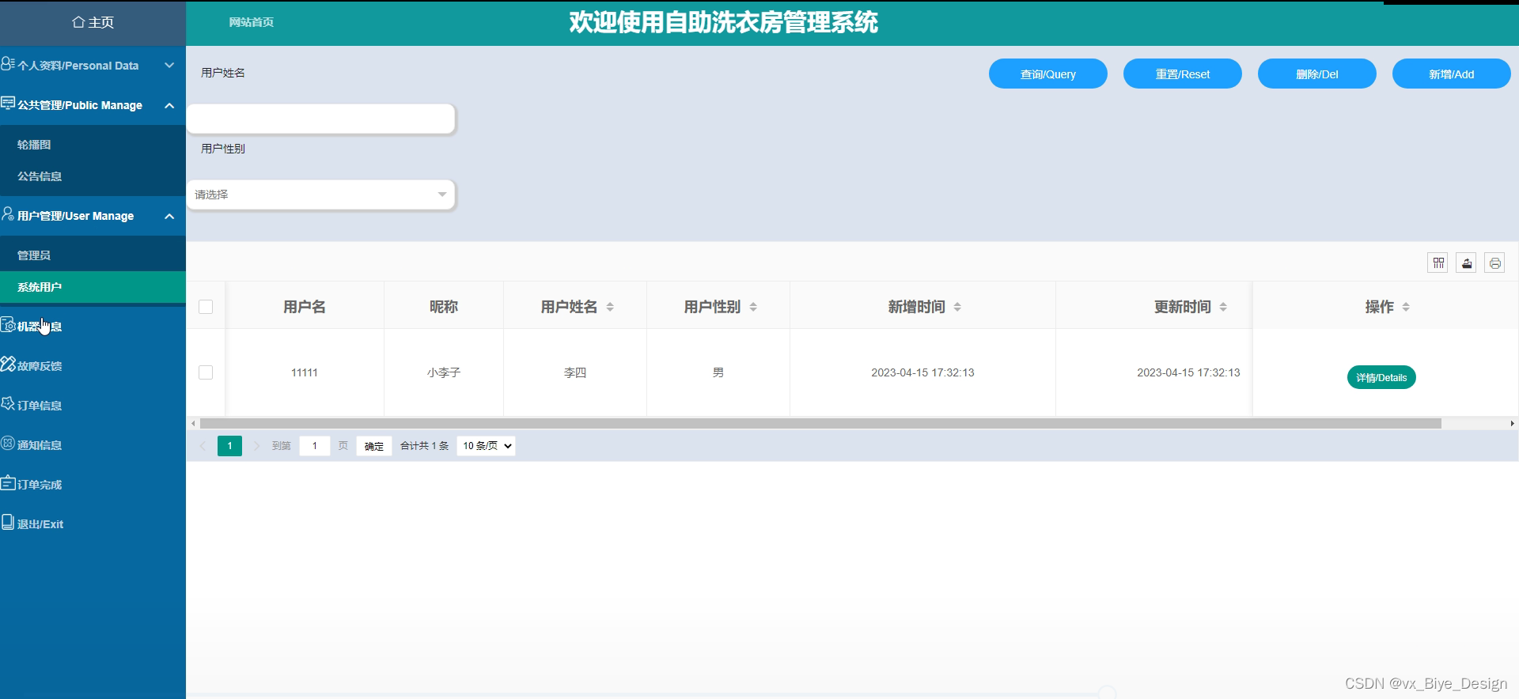Screen dimensions: 1519x699
Task: Focus the 用户姓名 search input field
Action: click(x=320, y=119)
